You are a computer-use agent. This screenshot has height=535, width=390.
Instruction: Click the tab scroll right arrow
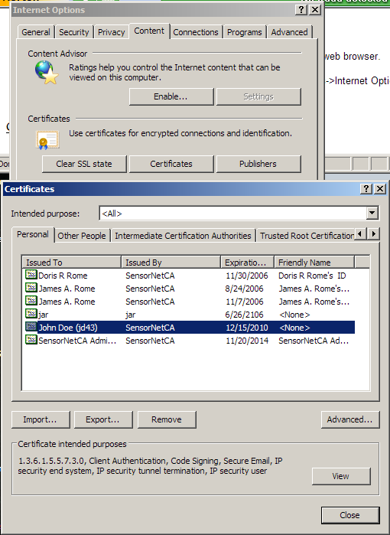point(374,234)
